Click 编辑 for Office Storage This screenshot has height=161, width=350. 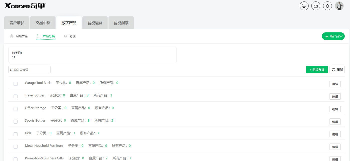point(335,109)
